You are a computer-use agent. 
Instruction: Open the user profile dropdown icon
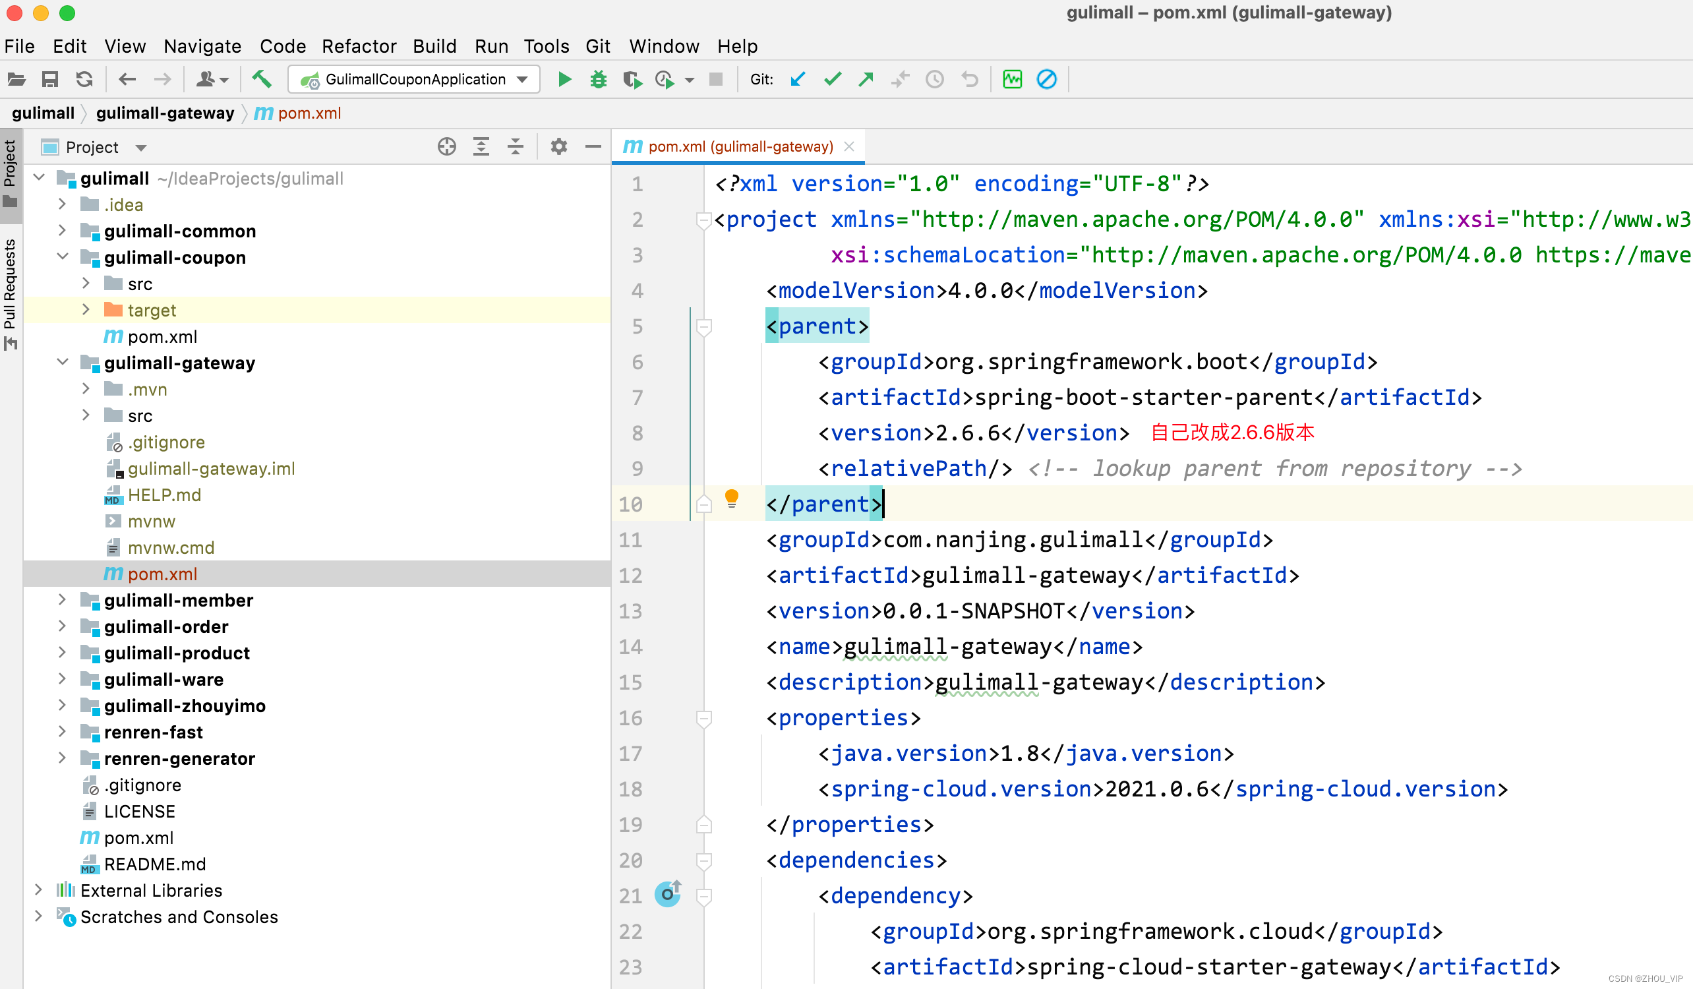[x=211, y=79]
